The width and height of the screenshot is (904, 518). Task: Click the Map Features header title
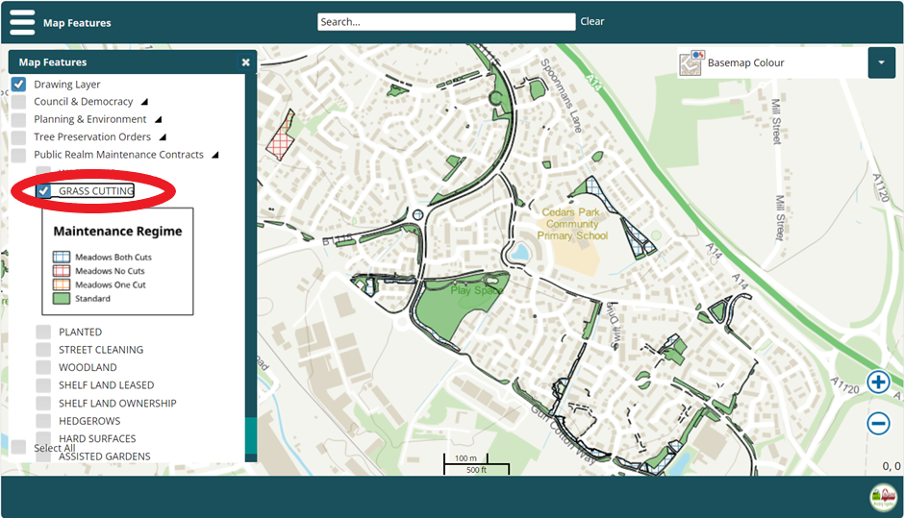click(77, 22)
